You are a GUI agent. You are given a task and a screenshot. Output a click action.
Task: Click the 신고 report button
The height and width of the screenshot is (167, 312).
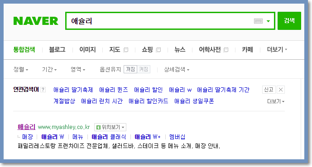pos(269,90)
